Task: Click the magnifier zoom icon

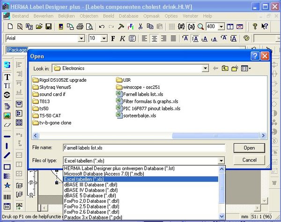Action: (200, 27)
